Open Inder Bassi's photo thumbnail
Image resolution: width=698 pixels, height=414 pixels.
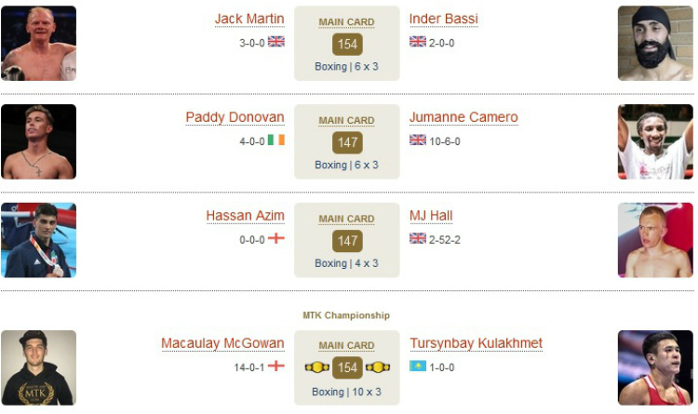click(x=655, y=43)
